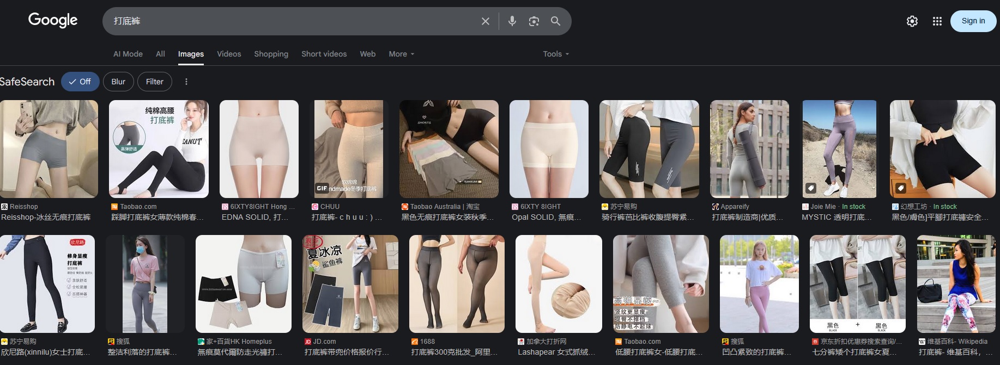Click 搜狐 source under 整洁利落的打底裤

[123, 342]
